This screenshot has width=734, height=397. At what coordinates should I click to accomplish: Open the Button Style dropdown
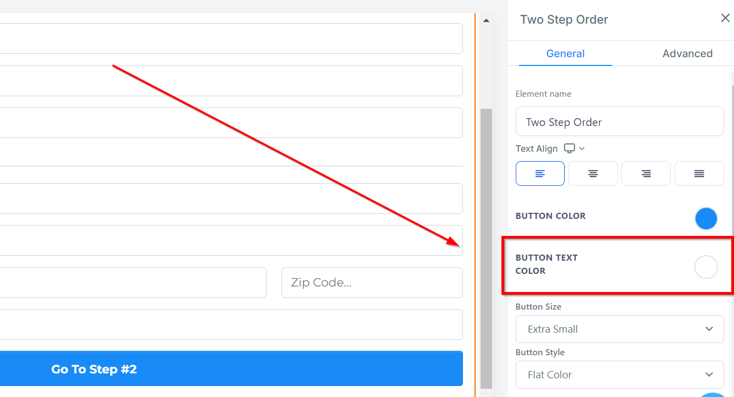[619, 374]
